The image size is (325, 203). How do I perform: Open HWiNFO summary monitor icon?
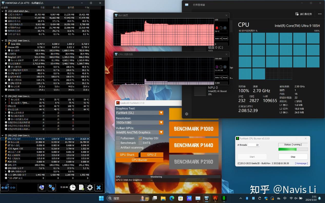coord(42,188)
